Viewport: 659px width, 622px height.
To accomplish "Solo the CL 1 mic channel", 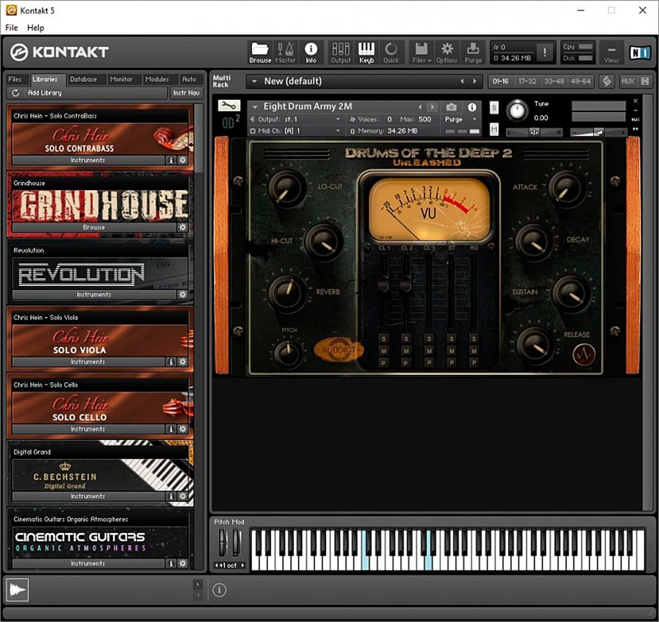I will click(x=383, y=339).
